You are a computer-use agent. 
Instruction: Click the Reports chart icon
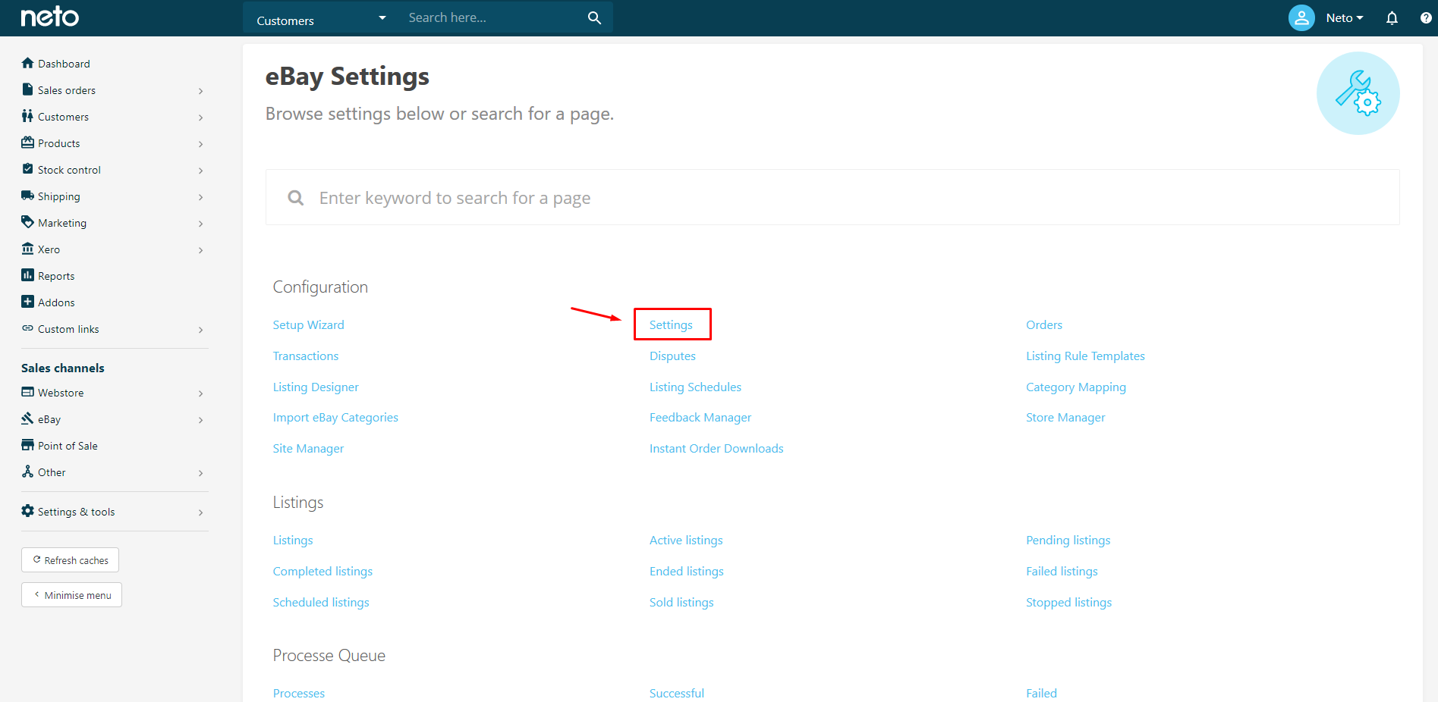28,275
